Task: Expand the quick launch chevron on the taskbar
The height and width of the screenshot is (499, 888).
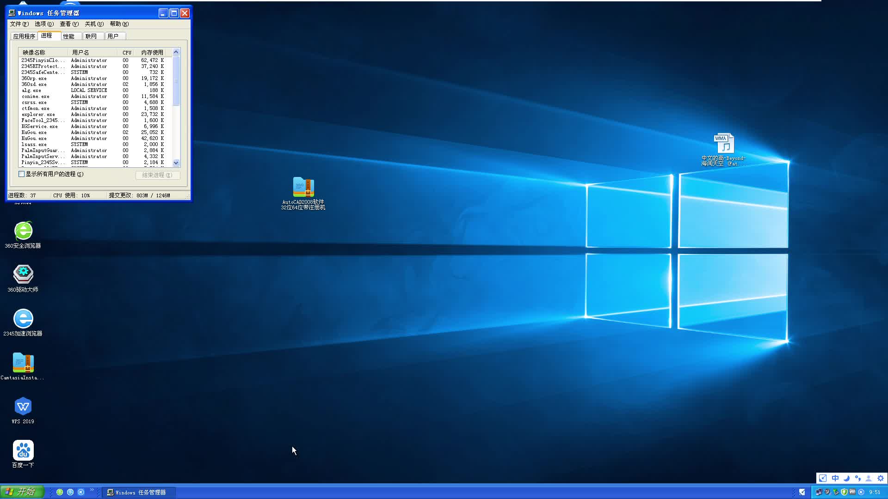Action: [92, 490]
